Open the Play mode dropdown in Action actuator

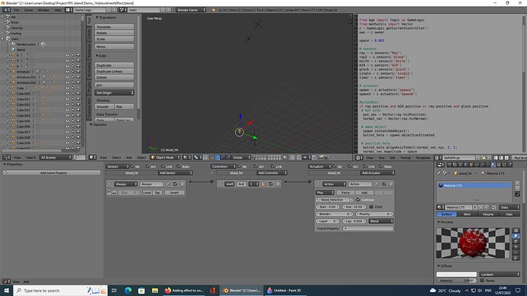pos(325,193)
